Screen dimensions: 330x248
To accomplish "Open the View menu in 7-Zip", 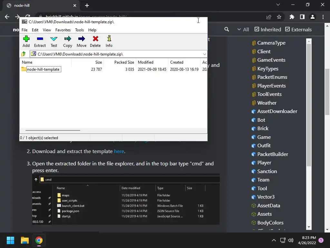I will (47, 30).
